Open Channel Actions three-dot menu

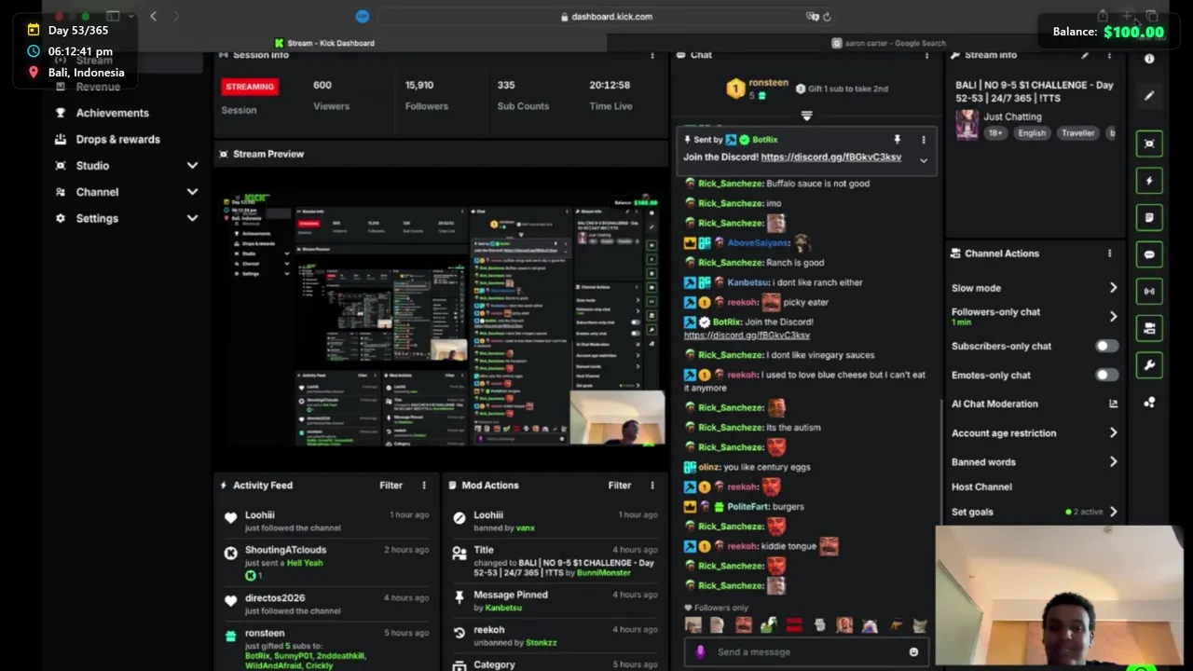coord(1109,253)
